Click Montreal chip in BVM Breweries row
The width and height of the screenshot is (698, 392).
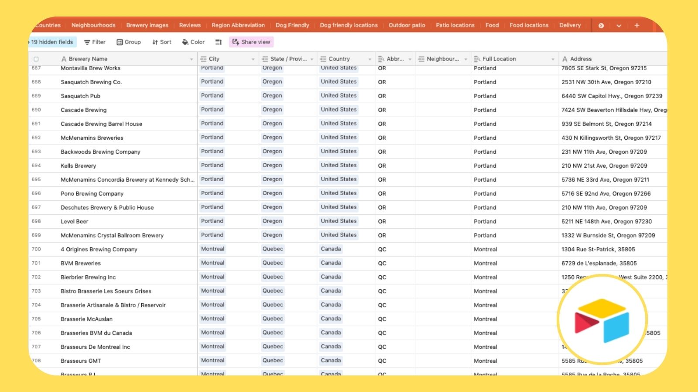[212, 263]
